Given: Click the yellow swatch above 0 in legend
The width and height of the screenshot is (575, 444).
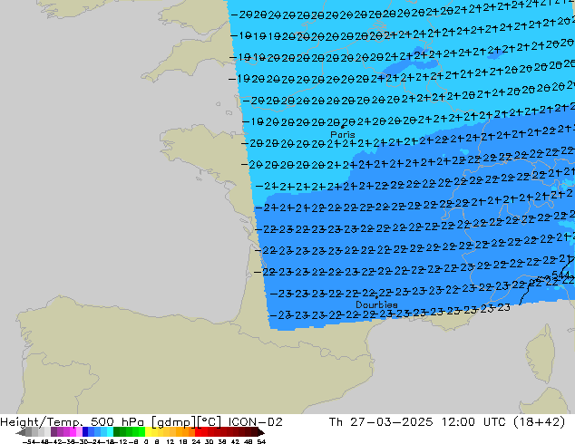Looking at the screenshot, I should click(148, 432).
